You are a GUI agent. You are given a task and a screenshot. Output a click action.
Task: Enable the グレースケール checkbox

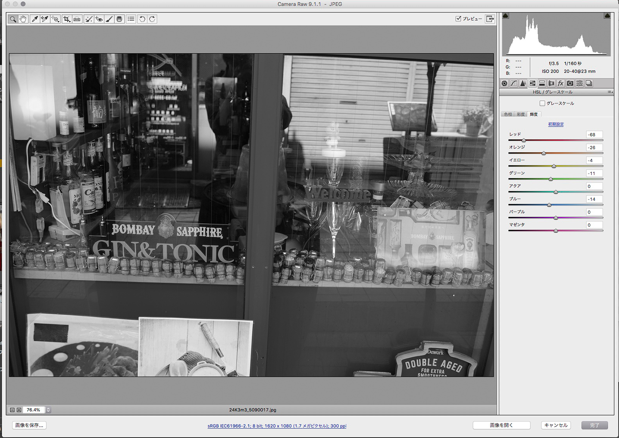coord(542,103)
